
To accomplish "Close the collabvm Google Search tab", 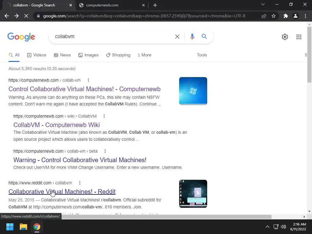I will coord(70,5).
